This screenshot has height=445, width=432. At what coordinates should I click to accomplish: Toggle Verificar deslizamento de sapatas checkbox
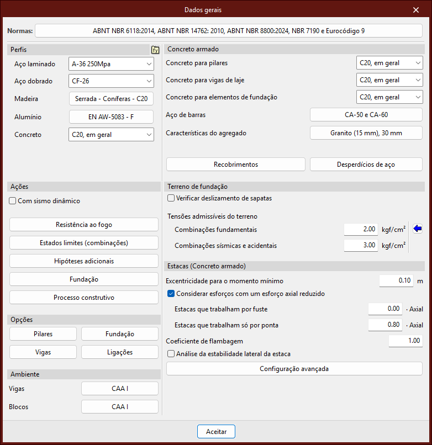[171, 198]
